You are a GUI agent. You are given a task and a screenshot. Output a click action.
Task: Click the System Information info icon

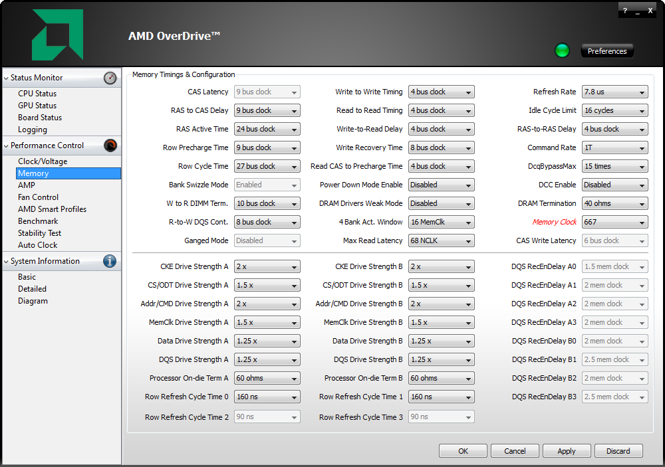(x=110, y=261)
